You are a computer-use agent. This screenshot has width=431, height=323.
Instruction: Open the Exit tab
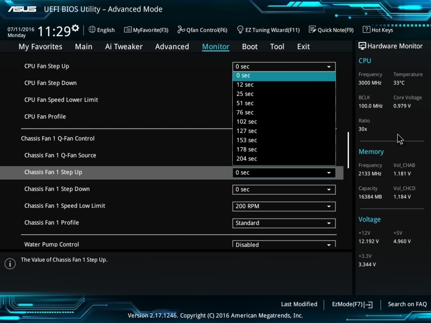303,47
